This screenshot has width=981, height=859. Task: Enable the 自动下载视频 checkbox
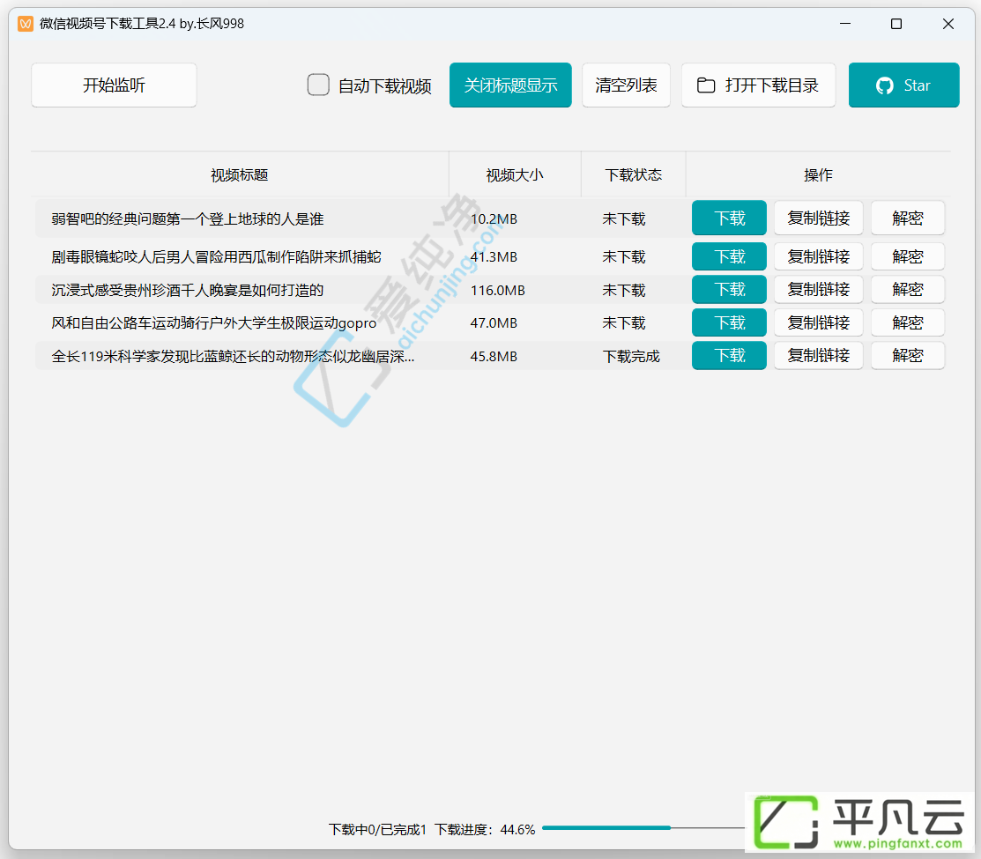tap(318, 85)
